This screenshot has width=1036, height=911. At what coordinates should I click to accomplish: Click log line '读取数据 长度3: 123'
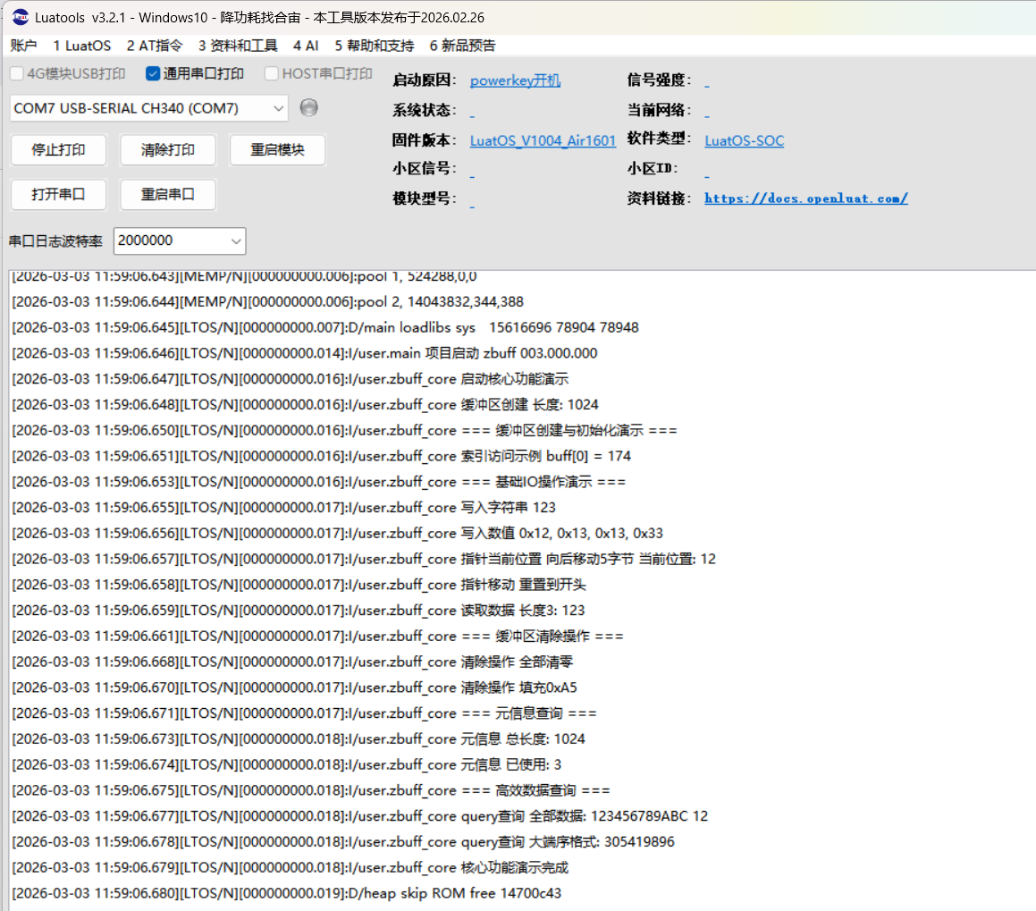(x=299, y=612)
